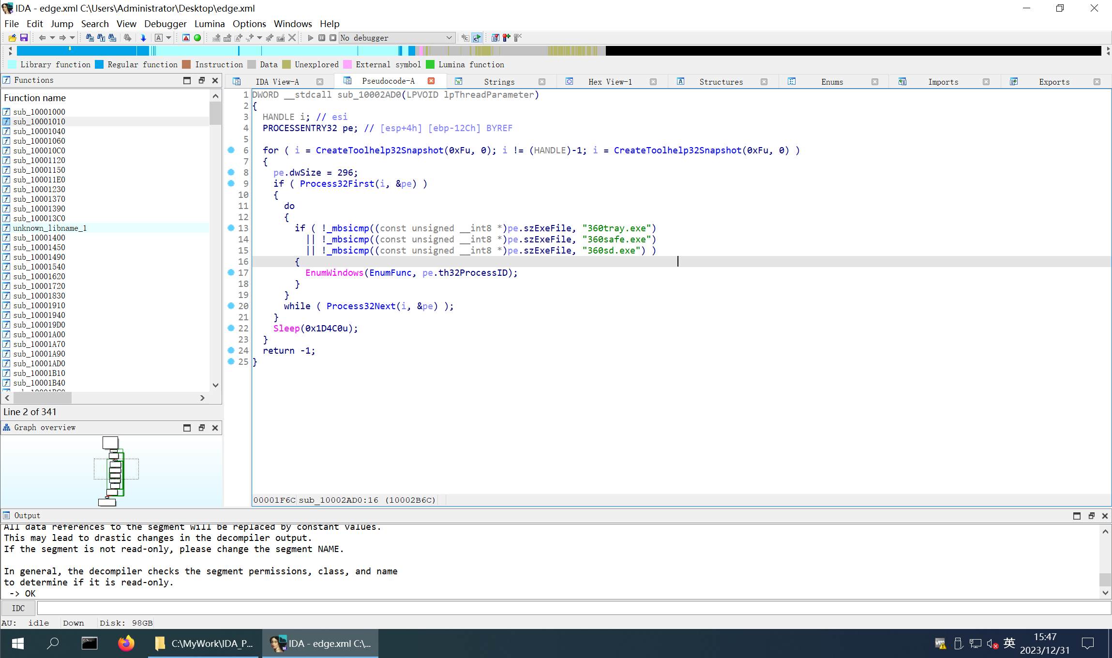
Task: Click the blue down-arrow jump icon
Action: [143, 38]
